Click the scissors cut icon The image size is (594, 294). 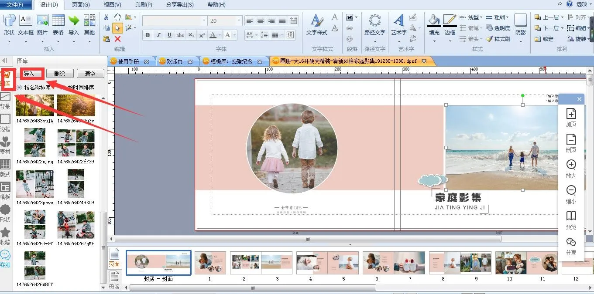[x=106, y=17]
